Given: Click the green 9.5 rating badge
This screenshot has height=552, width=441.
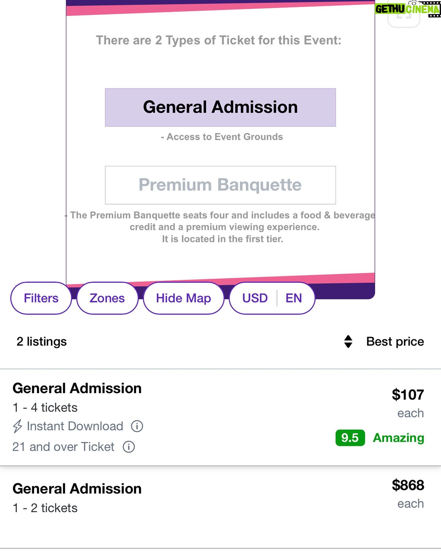Looking at the screenshot, I should (350, 438).
